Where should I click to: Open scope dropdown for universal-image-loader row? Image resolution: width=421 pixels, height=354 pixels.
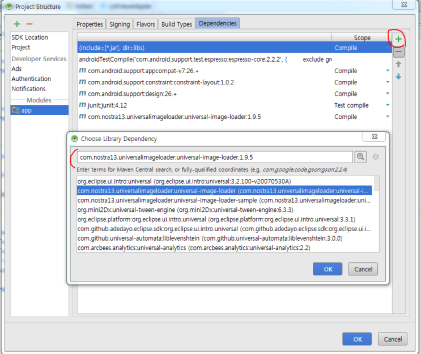point(388,117)
